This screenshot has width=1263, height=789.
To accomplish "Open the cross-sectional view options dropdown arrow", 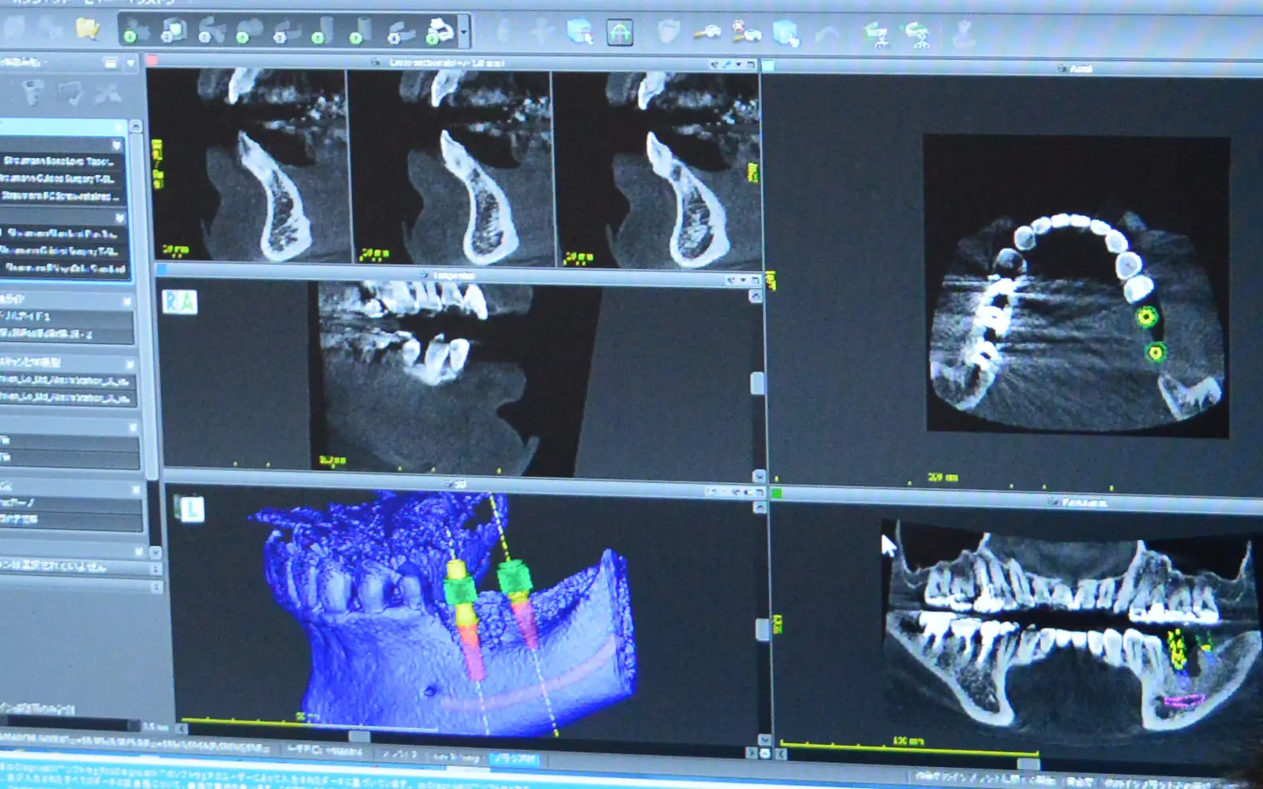I will coord(739,65).
